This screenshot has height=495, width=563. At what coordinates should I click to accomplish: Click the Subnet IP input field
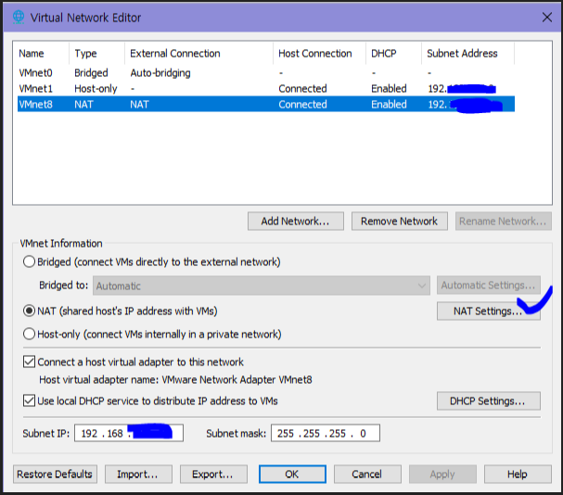(x=129, y=433)
